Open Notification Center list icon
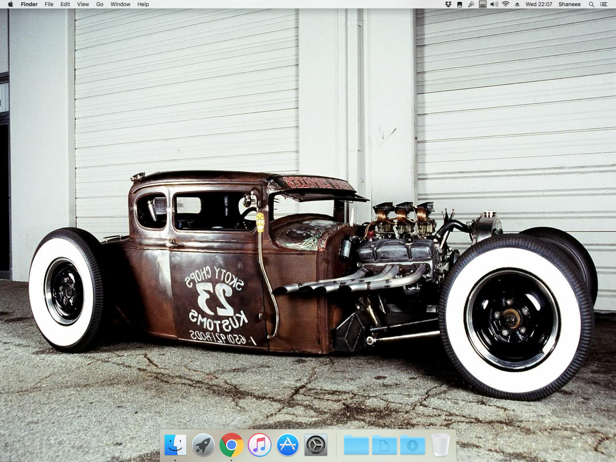The width and height of the screenshot is (616, 462). click(x=604, y=4)
